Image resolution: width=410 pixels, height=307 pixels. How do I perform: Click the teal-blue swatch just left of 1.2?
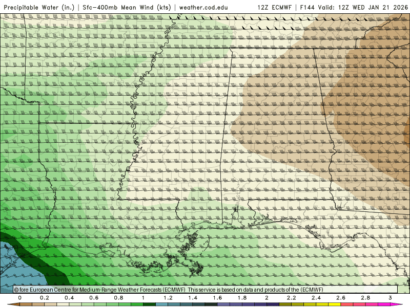point(162,304)
